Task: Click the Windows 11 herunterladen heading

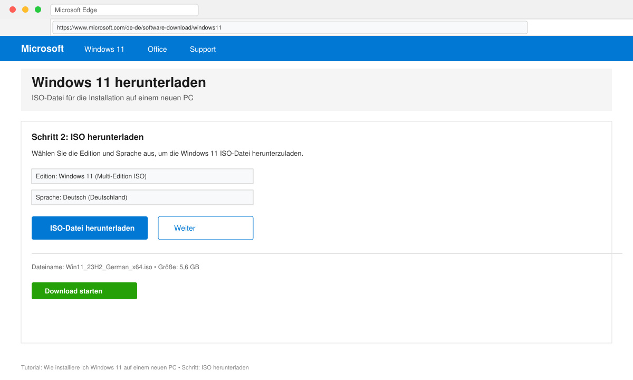Action: pyautogui.click(x=119, y=82)
